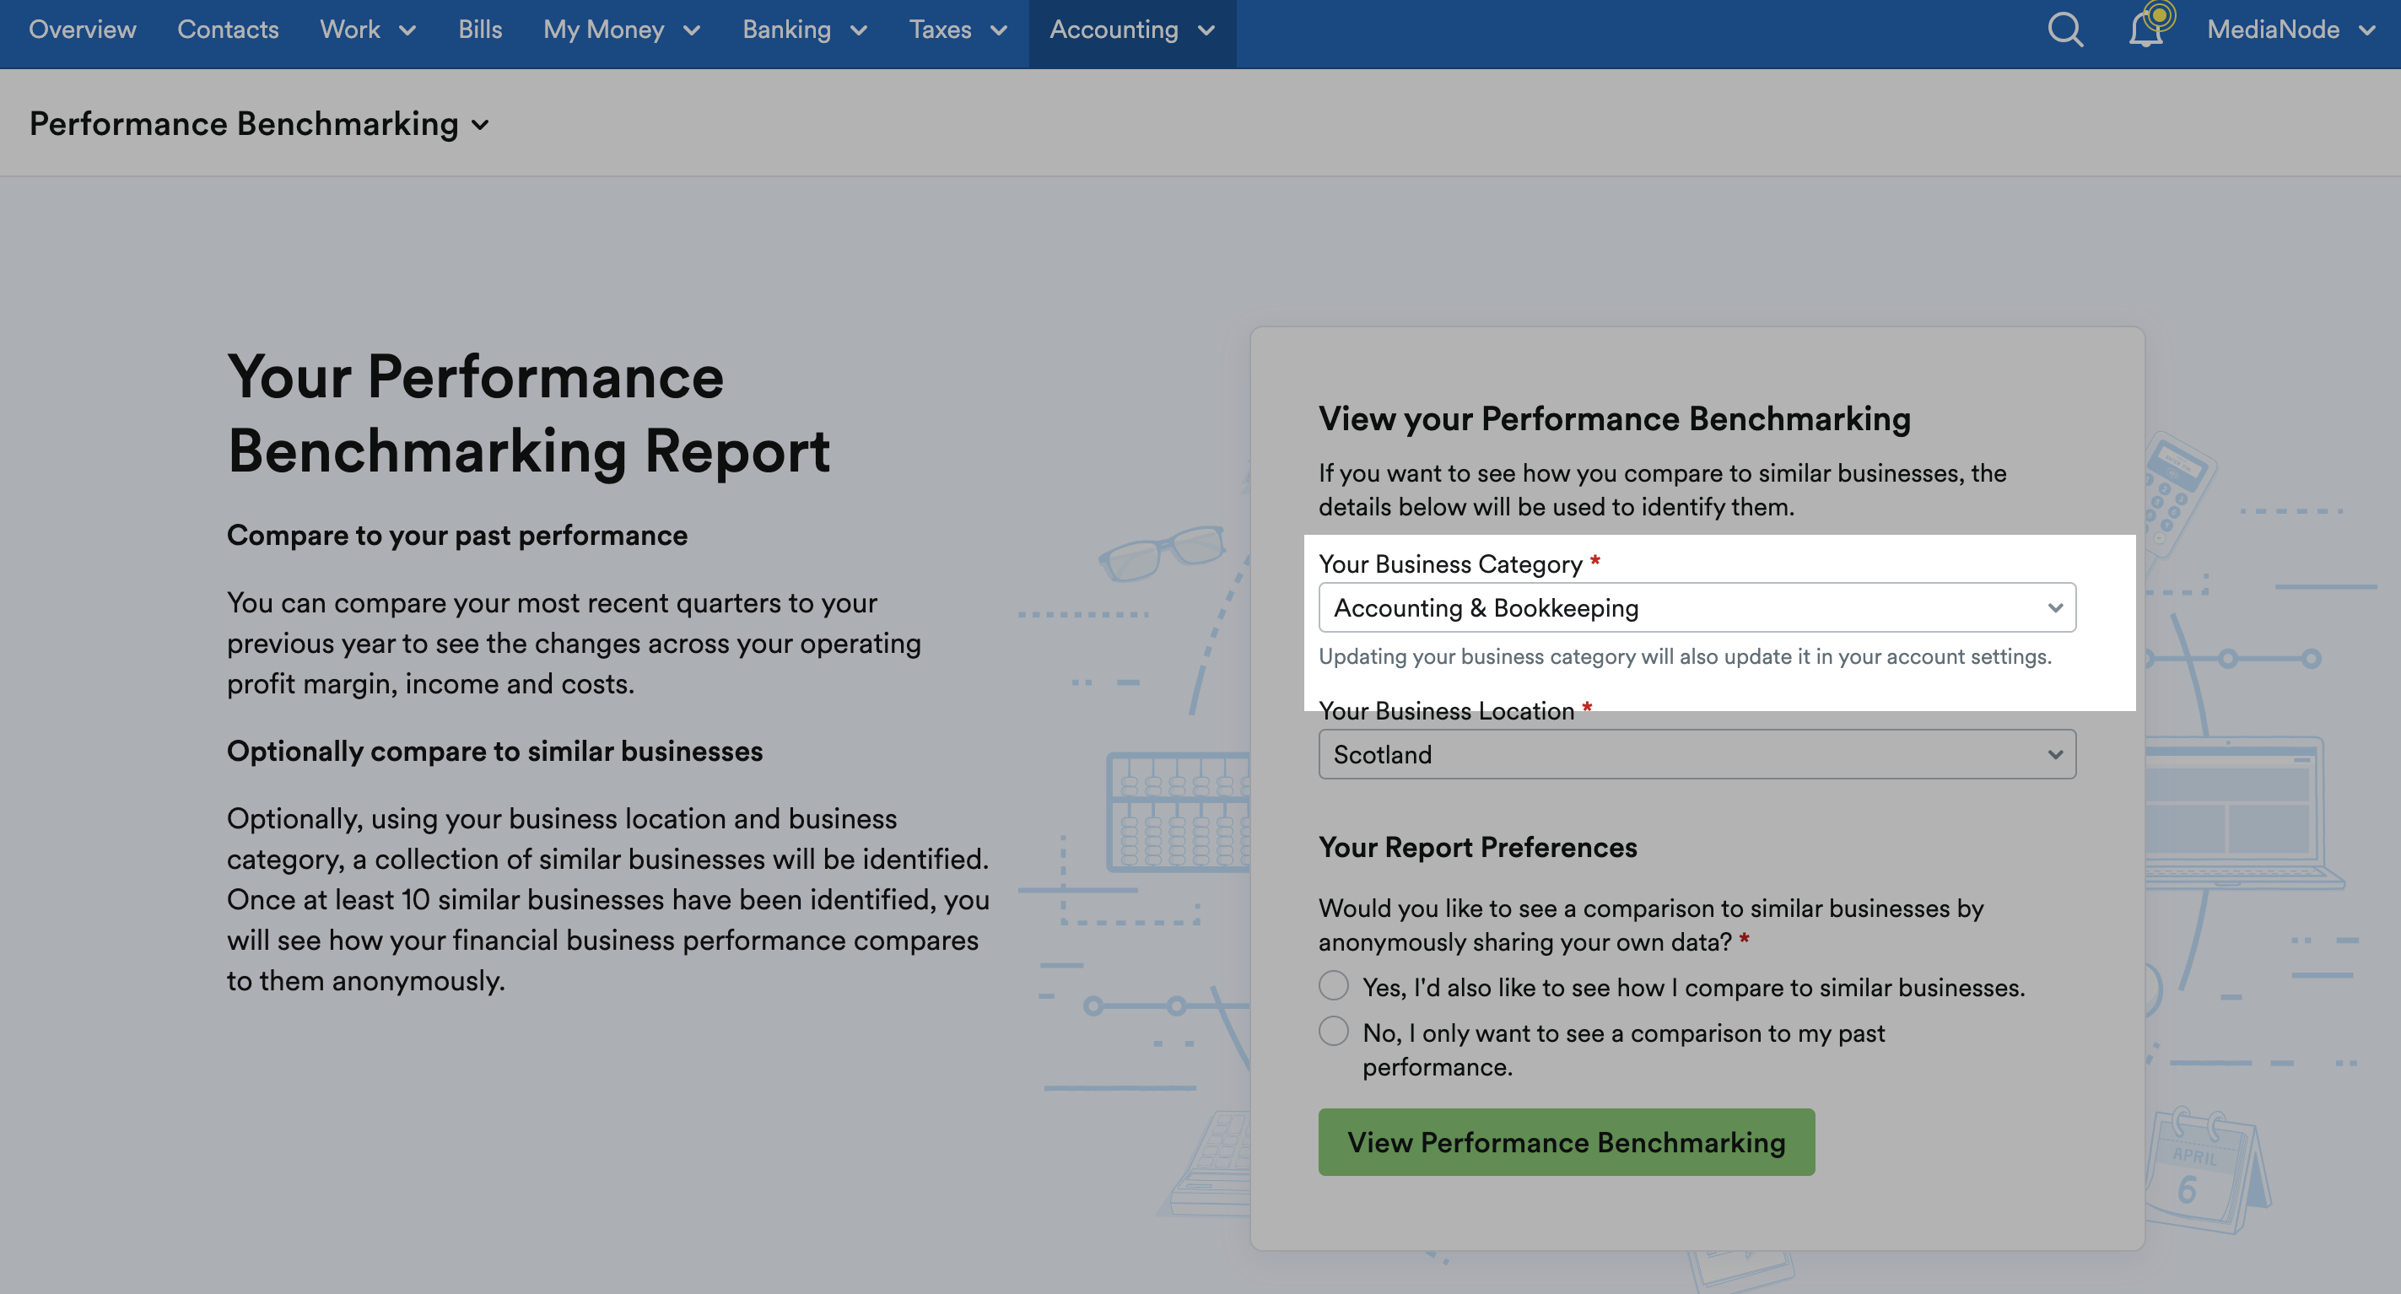Viewport: 2401px width, 1294px height.
Task: Open the notifications bell icon
Action: (2145, 30)
